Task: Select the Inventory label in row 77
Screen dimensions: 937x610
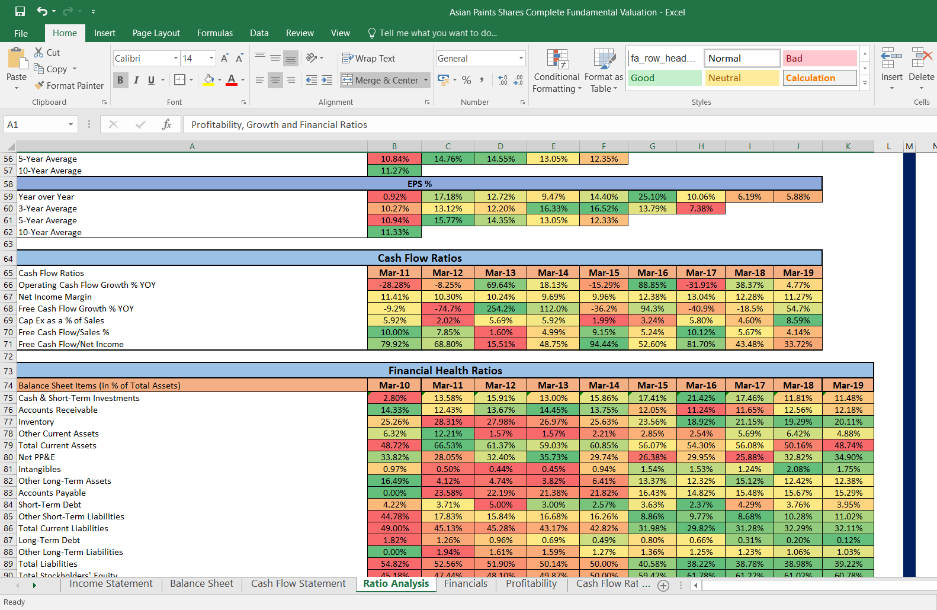Action: point(36,422)
